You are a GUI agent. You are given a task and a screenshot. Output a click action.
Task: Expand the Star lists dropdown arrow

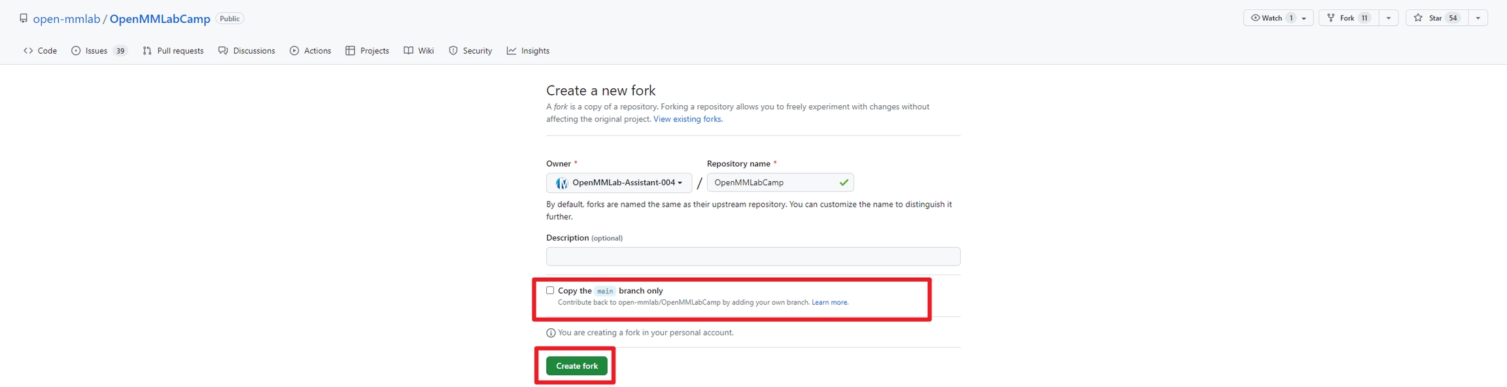click(x=1478, y=18)
